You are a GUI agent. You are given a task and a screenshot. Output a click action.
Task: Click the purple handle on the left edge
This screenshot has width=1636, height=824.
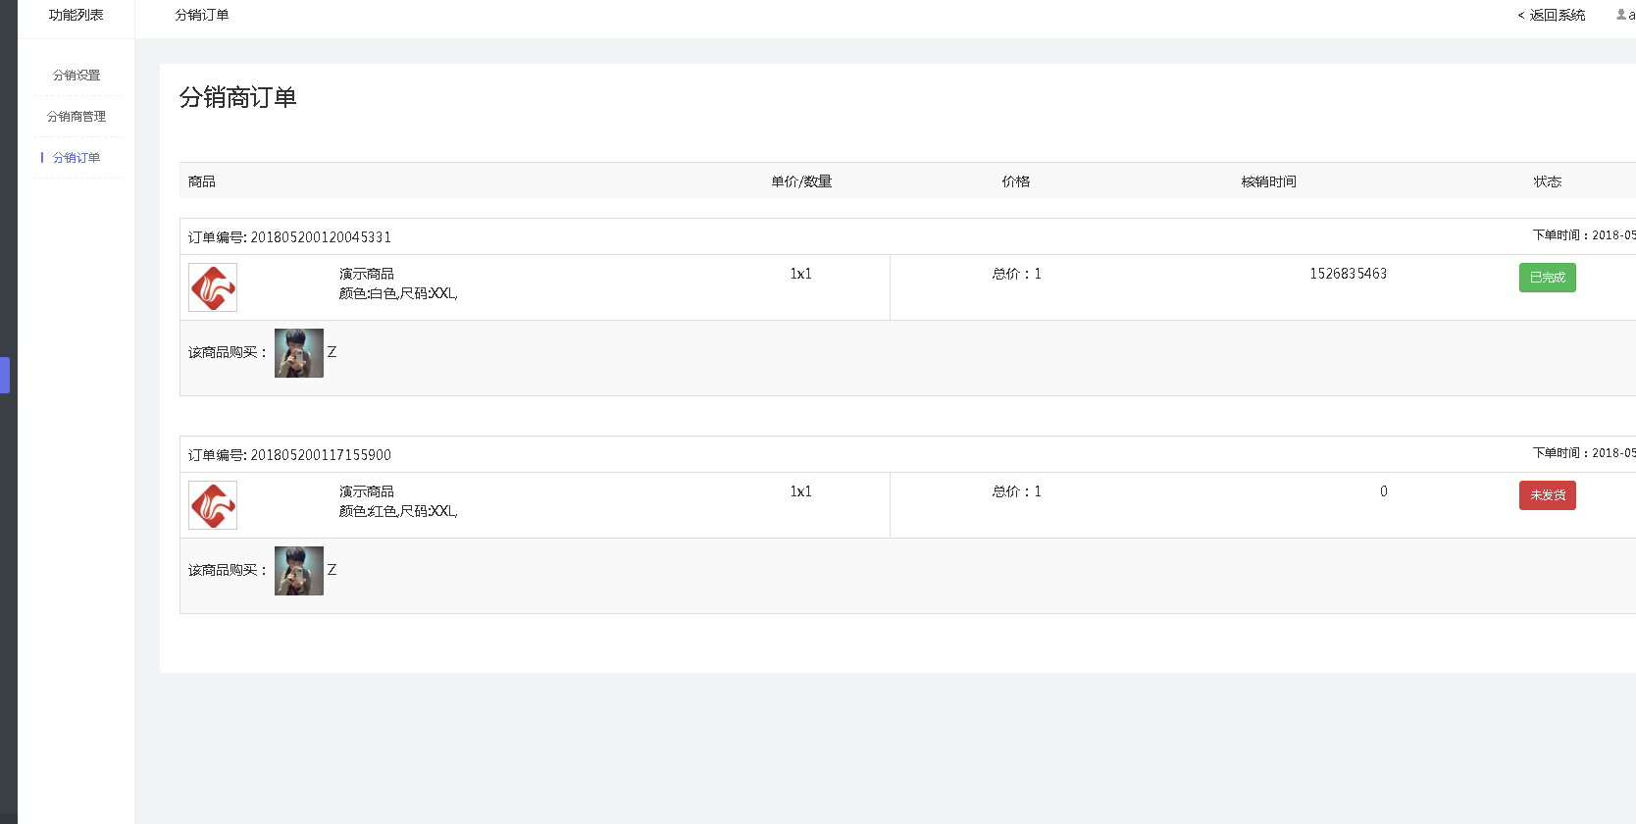coord(5,375)
